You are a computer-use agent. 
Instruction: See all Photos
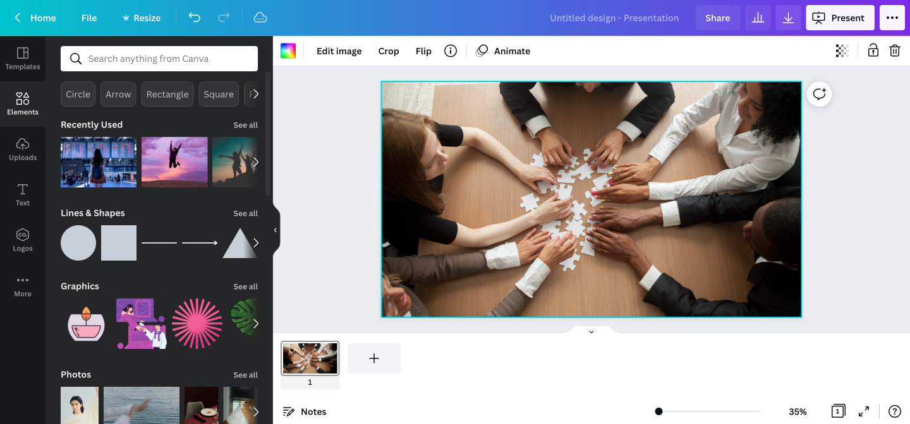coord(245,375)
